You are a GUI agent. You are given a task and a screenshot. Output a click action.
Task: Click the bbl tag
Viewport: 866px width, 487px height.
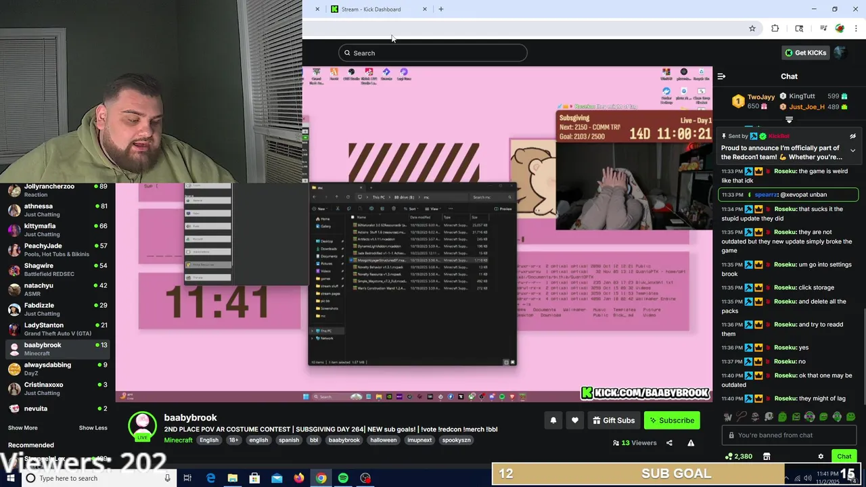point(314,440)
